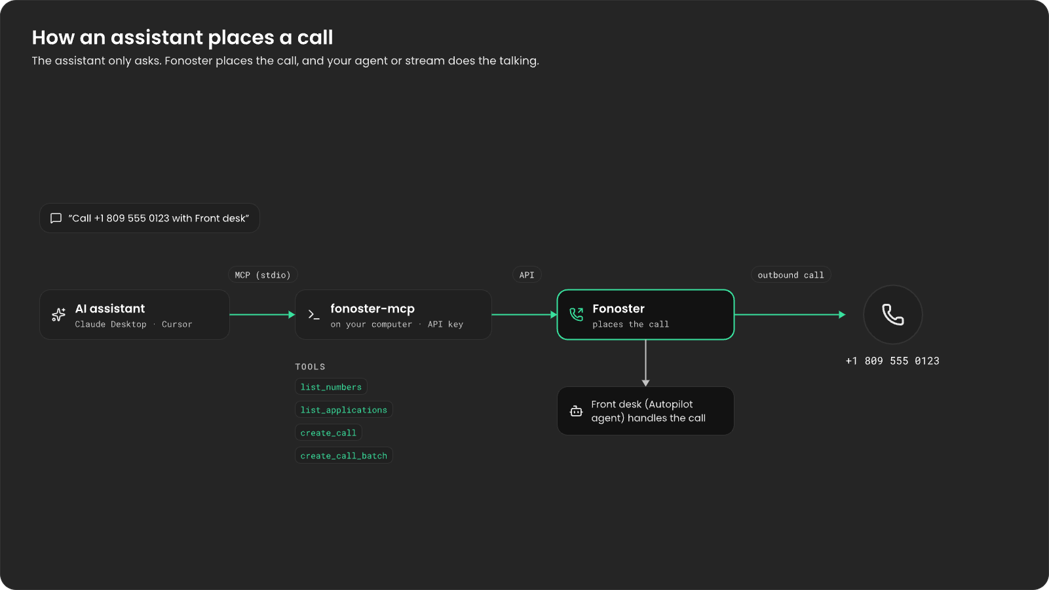Click the robot icon in Front desk card
This screenshot has height=590, width=1049.
click(x=576, y=411)
